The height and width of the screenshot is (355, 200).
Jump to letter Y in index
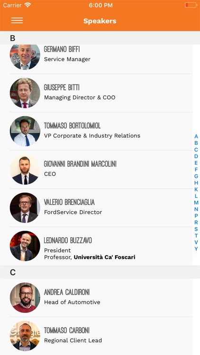coord(196,249)
